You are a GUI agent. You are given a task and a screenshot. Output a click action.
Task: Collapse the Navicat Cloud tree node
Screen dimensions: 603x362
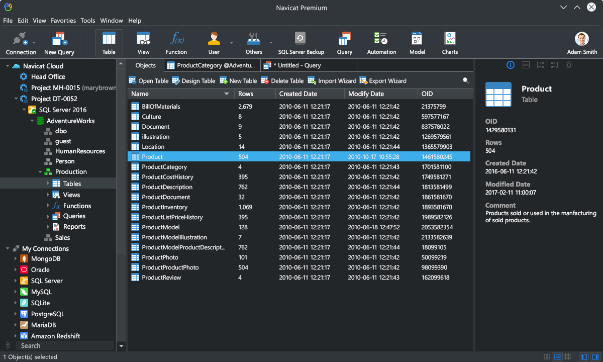point(8,66)
